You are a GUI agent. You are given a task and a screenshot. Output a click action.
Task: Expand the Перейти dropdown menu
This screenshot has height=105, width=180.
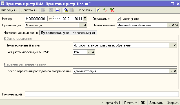click(x=85, y=10)
